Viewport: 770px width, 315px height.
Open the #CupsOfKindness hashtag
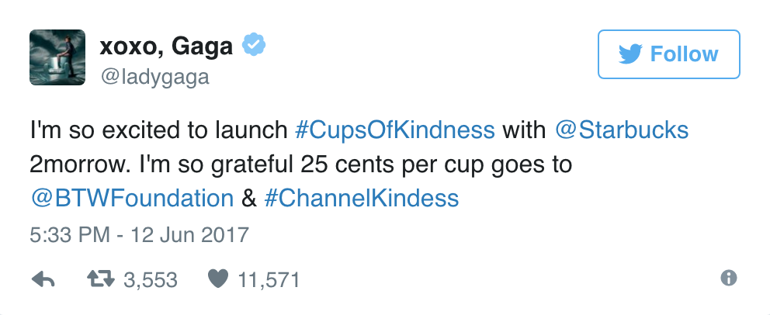(395, 130)
